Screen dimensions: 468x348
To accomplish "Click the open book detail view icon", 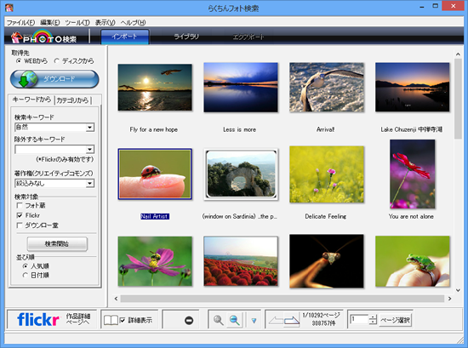I will (x=111, y=320).
